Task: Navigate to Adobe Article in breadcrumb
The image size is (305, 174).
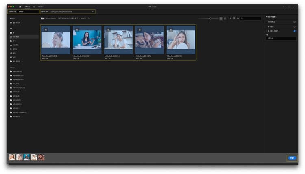Action: point(51,19)
